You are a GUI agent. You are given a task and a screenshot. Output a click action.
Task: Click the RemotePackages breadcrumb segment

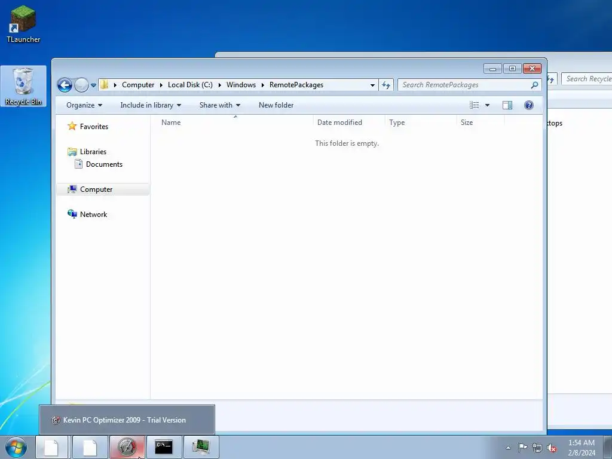296,85
